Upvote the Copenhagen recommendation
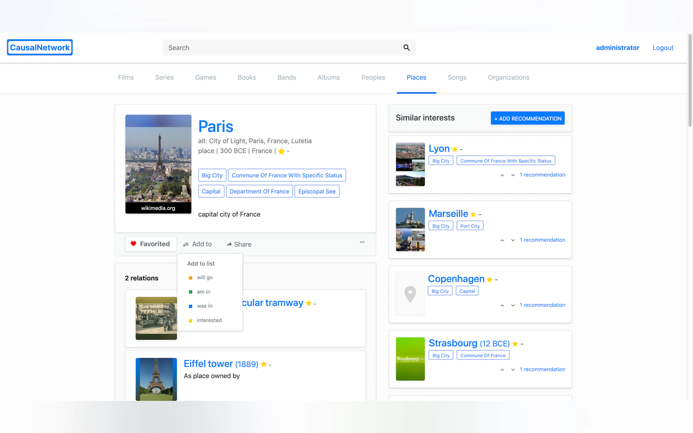This screenshot has width=693, height=433. tap(502, 306)
